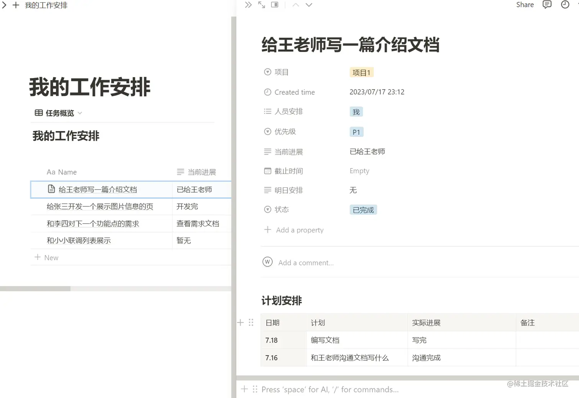
Task: Click the 实际进展 column header cell
Action: [462, 323]
